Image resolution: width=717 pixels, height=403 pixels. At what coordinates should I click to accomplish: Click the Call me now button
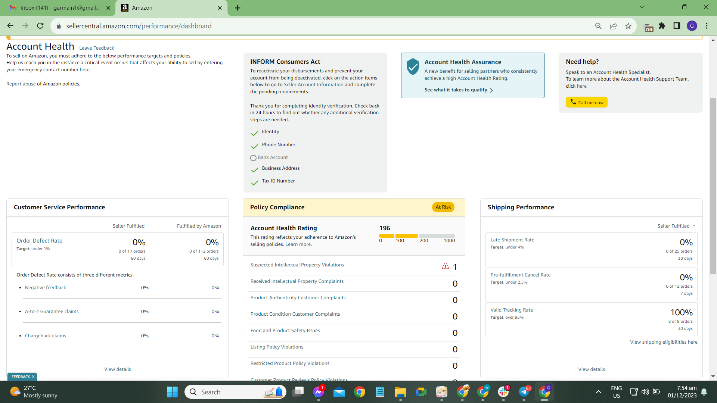[x=587, y=102]
